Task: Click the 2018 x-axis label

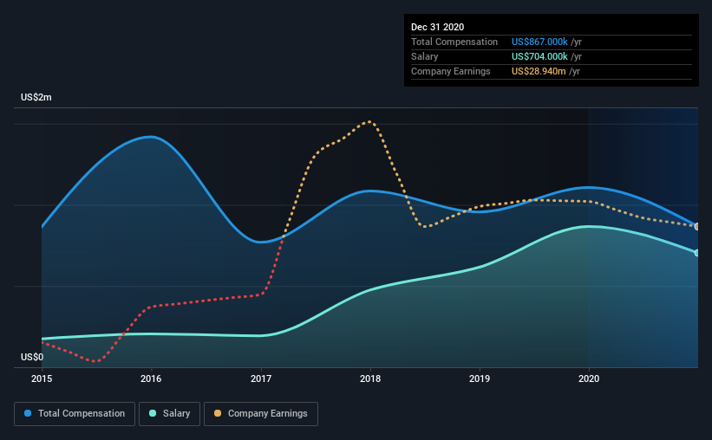Action: click(370, 379)
